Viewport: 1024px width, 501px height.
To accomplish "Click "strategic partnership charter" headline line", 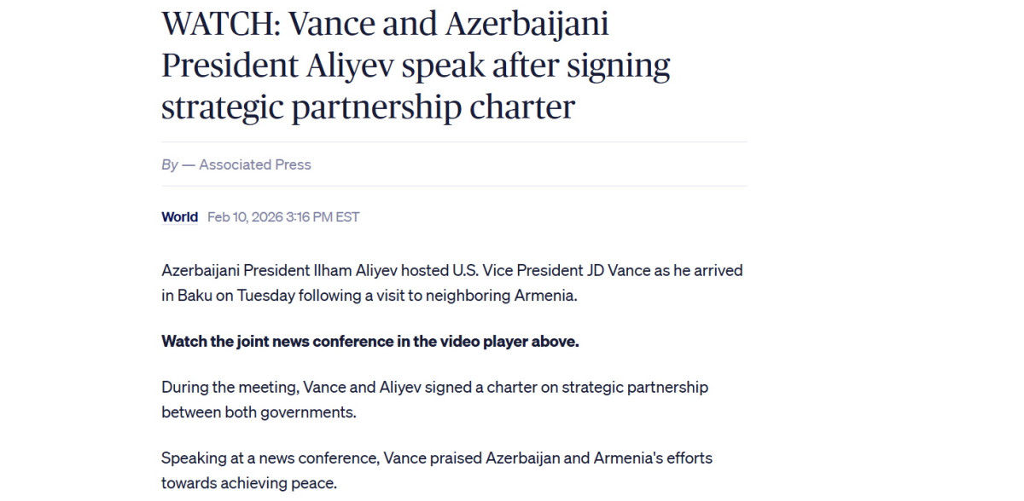I will [x=368, y=107].
